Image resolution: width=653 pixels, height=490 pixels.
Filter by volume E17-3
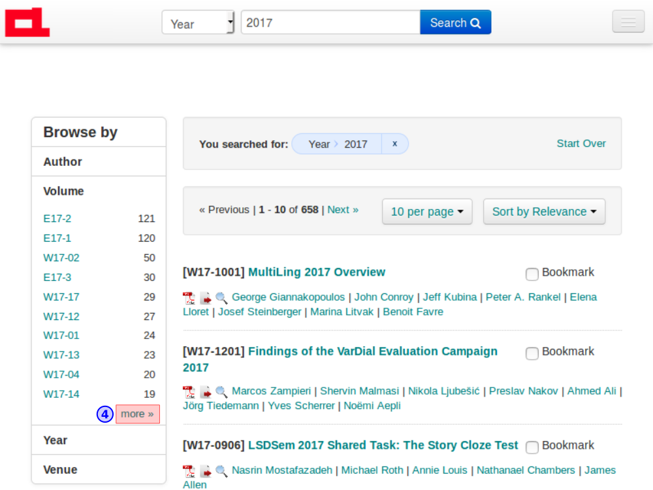pos(57,278)
